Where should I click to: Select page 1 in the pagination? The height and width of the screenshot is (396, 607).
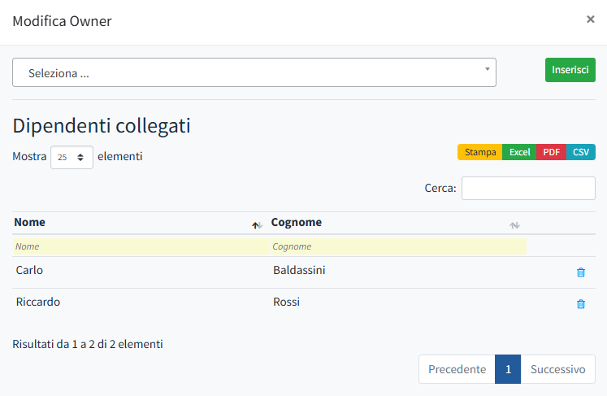tap(508, 369)
